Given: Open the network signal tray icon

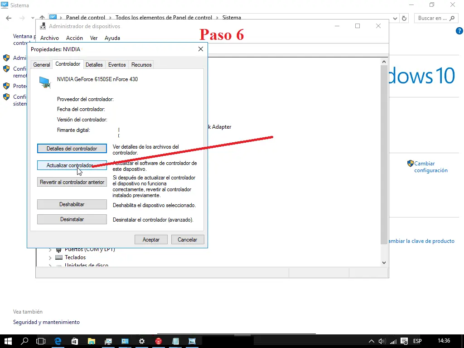Looking at the screenshot, I should (x=393, y=342).
